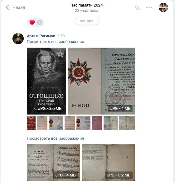Screen dimensions: 175x183
Task: Click the back chevron arrow icon
Action: [7, 7]
